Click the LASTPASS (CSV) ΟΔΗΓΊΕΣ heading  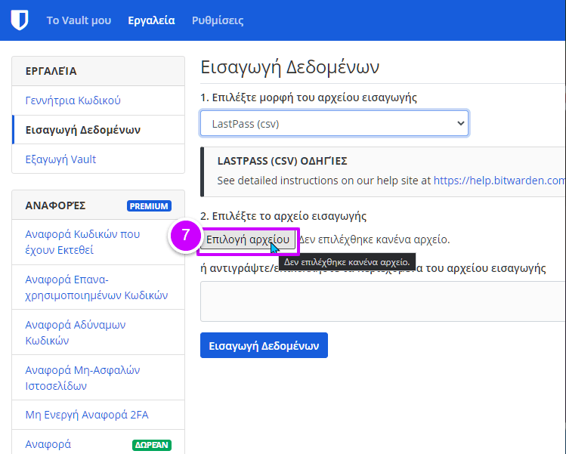(x=283, y=161)
